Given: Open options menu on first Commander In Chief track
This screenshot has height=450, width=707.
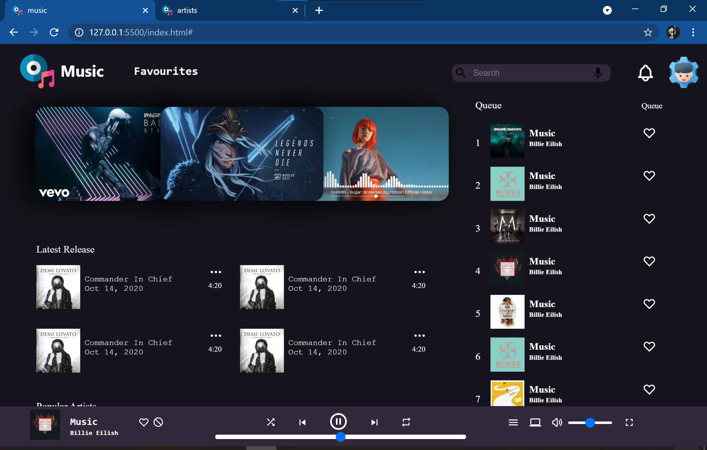Looking at the screenshot, I should (216, 271).
